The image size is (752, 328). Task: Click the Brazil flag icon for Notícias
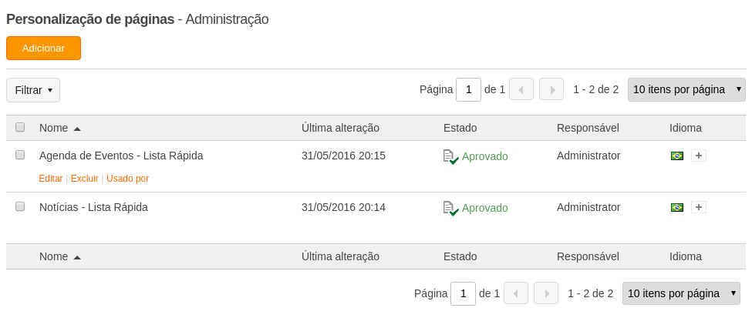pyautogui.click(x=676, y=207)
